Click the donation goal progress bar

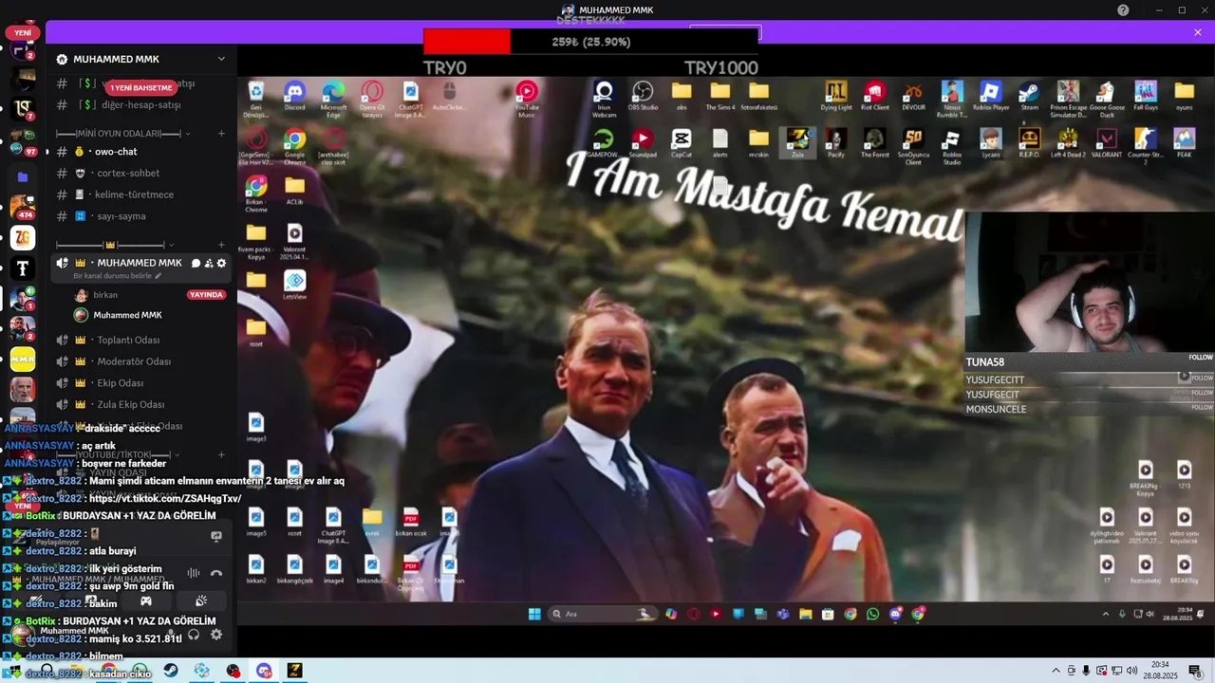click(x=590, y=42)
